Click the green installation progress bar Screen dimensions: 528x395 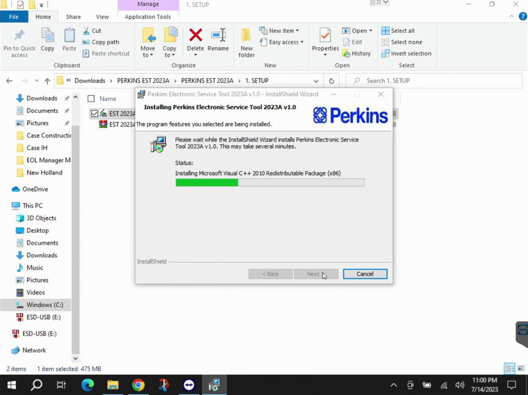click(x=207, y=183)
